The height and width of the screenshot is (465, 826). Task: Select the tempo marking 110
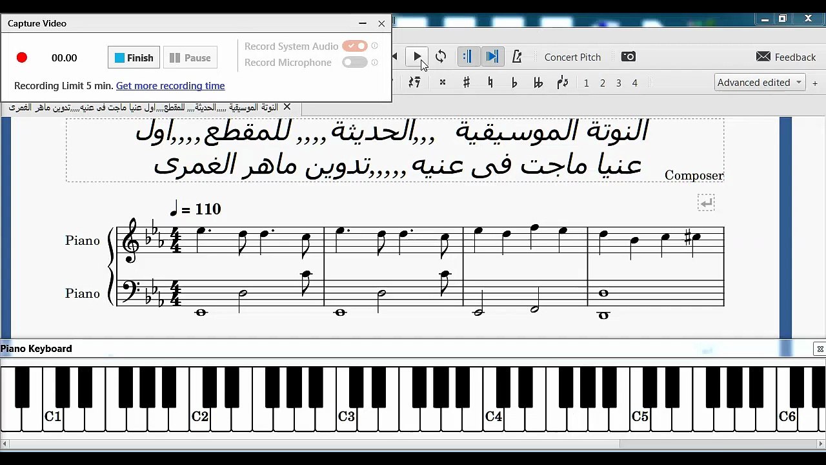tap(196, 209)
